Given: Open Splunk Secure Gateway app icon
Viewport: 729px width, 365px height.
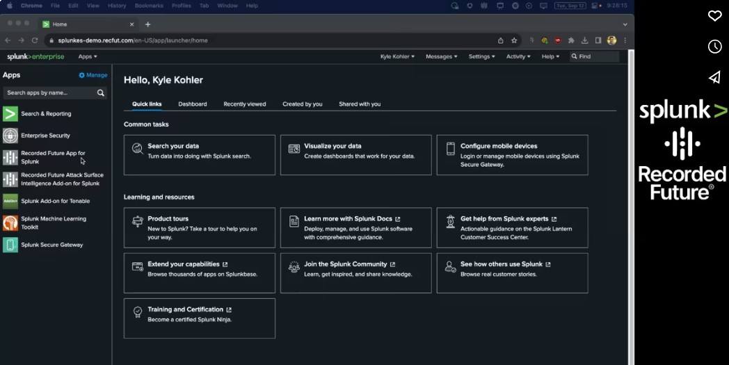Looking at the screenshot, I should point(10,245).
